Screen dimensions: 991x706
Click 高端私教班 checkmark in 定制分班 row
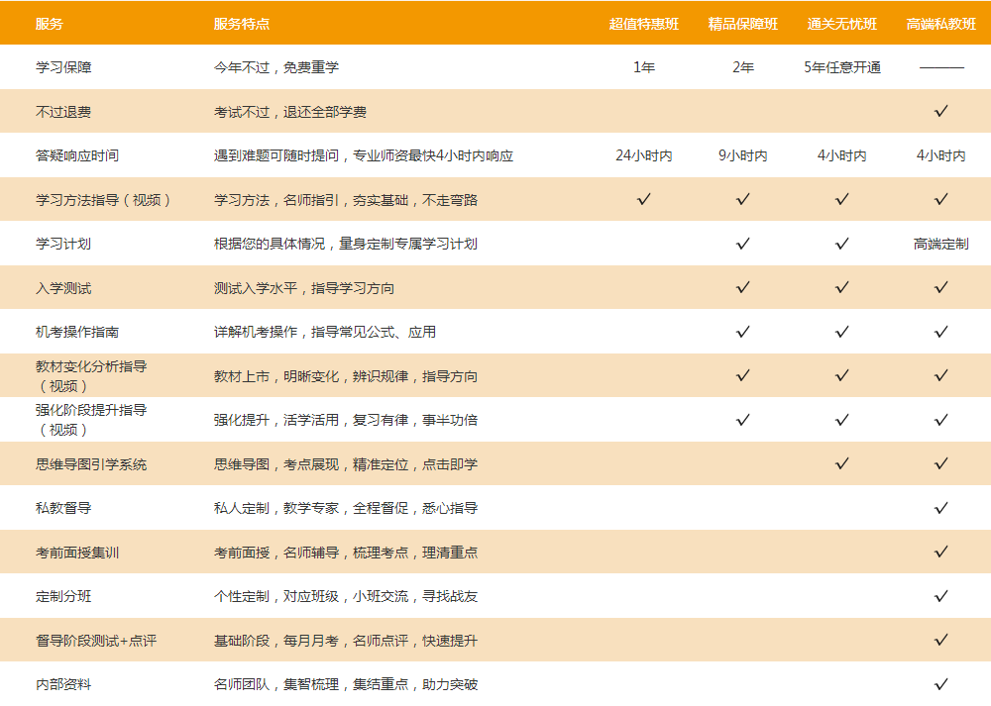(941, 596)
